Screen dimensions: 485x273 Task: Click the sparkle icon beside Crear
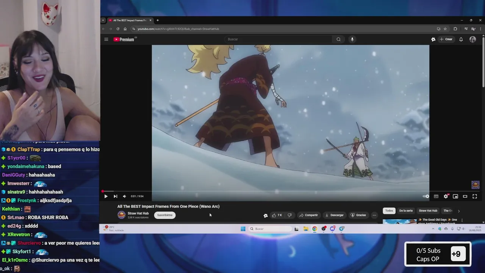(x=433, y=39)
